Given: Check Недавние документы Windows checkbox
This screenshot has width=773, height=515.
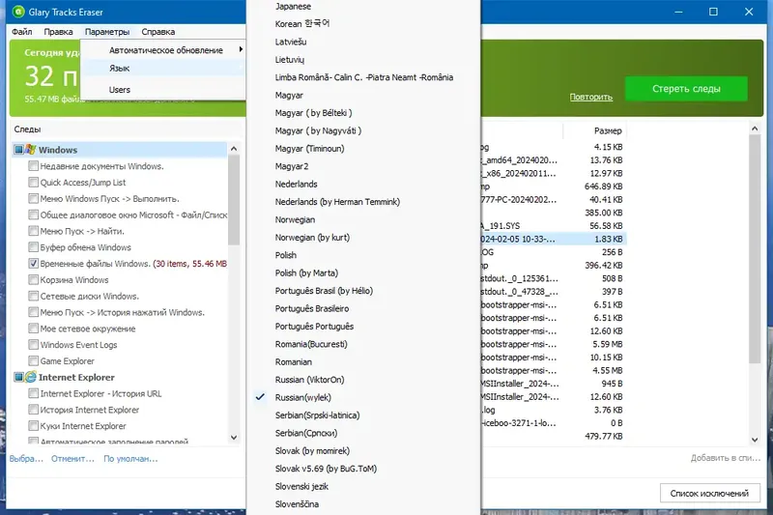Looking at the screenshot, I should pyautogui.click(x=33, y=166).
